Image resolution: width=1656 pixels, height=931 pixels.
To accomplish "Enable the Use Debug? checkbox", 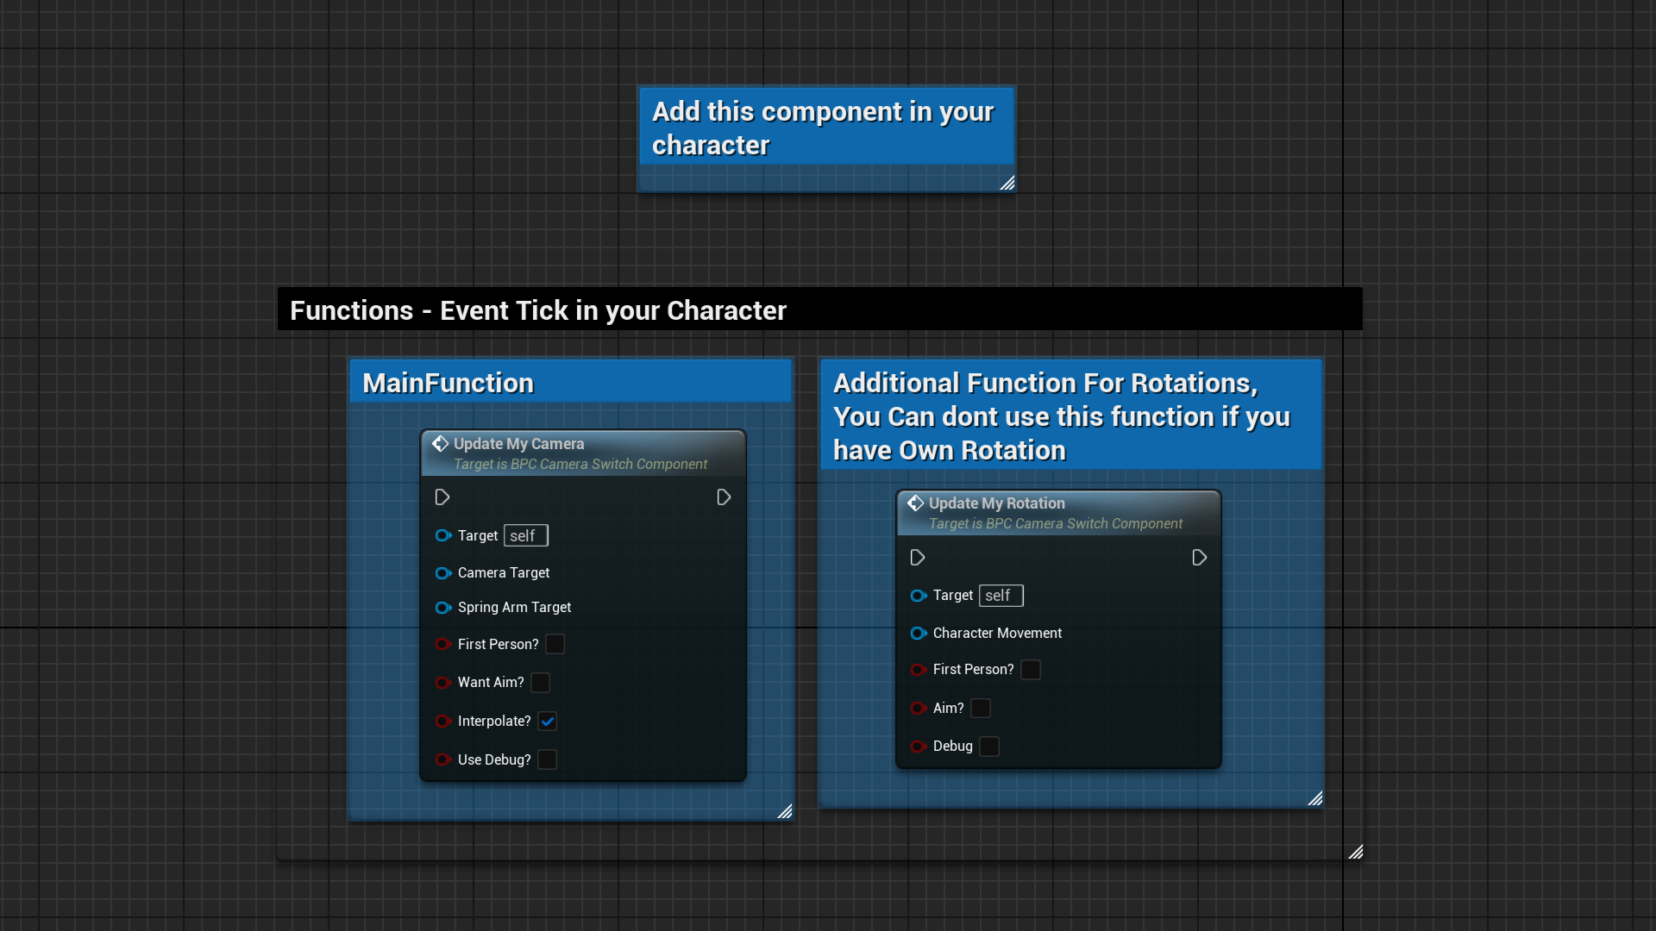I will coord(548,759).
